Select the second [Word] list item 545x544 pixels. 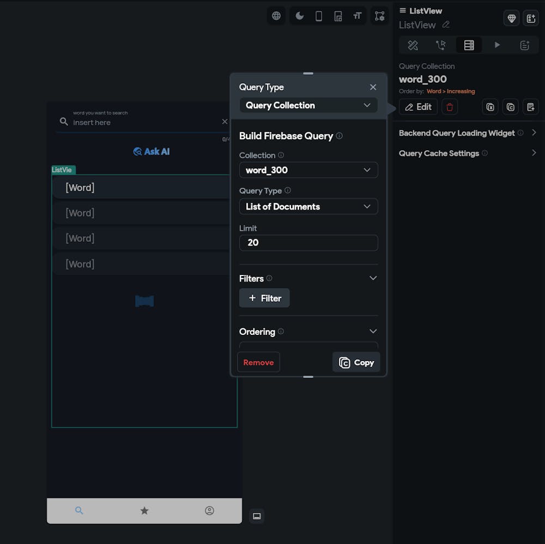(x=142, y=213)
